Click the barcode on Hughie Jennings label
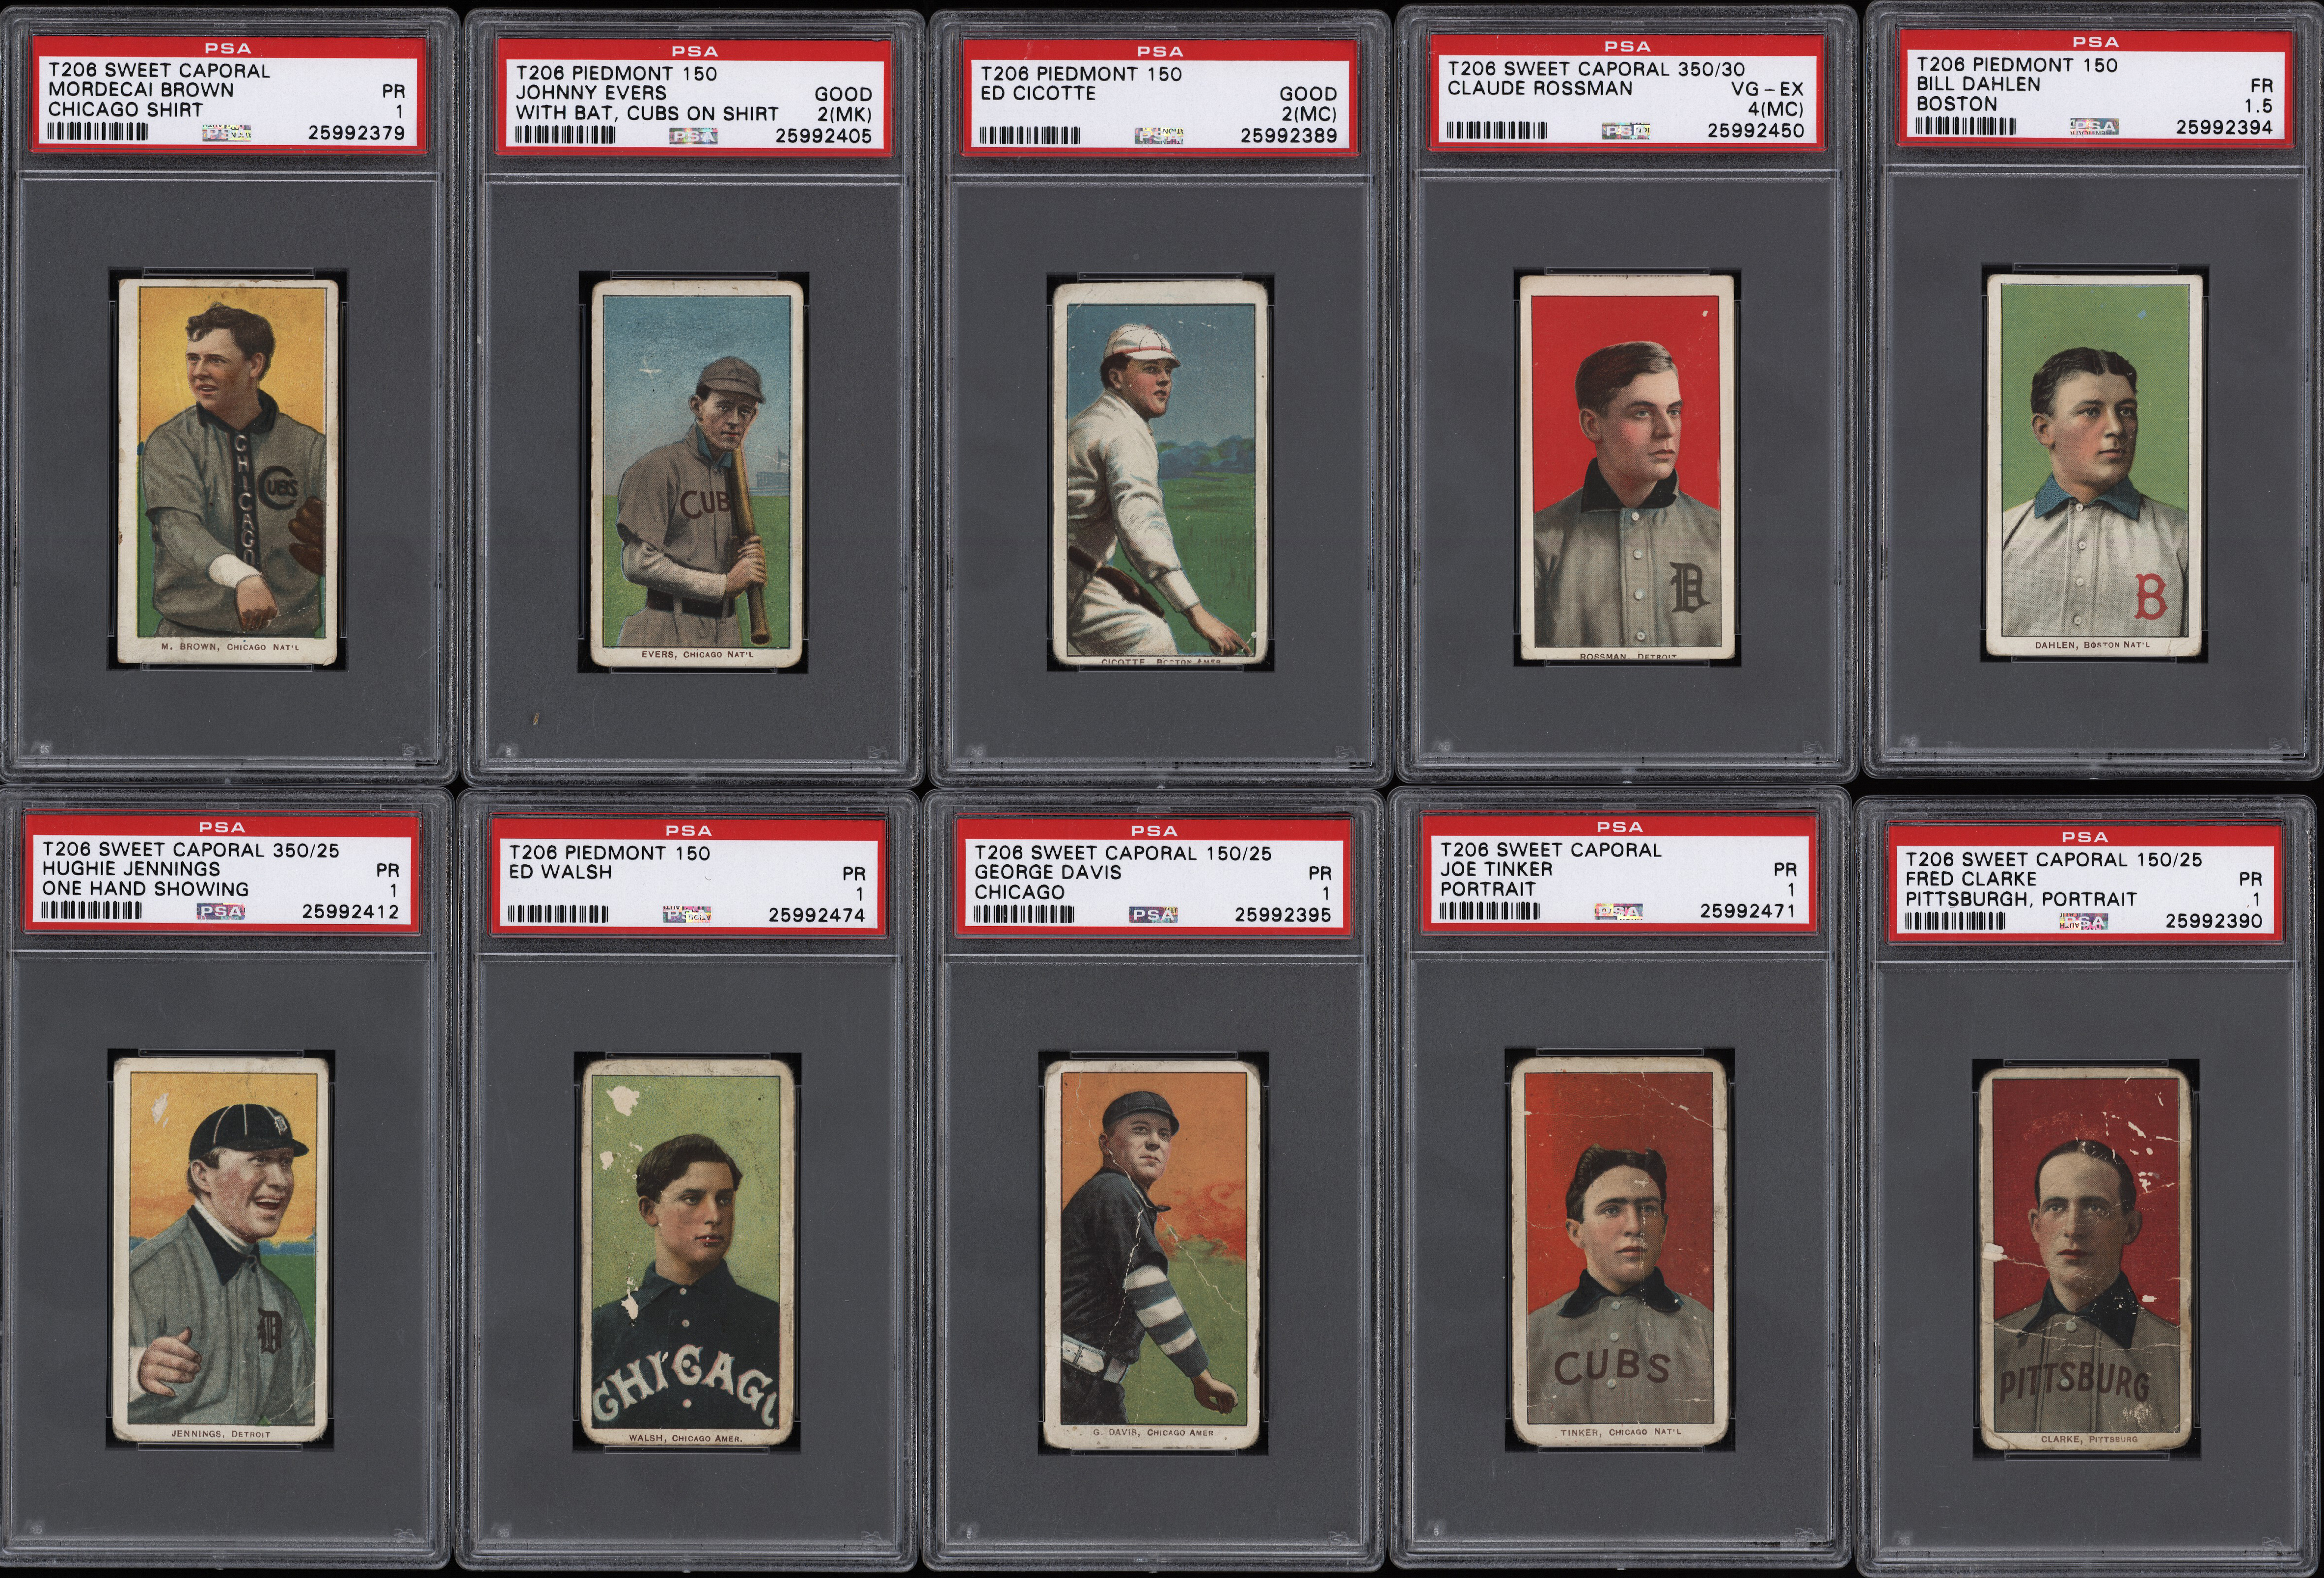Viewport: 2324px width, 1578px height. (92, 911)
